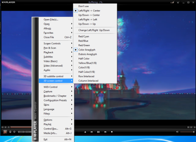Expand the Album submenu
Viewport: 196px width, 142px height.
pyautogui.click(x=56, y=29)
